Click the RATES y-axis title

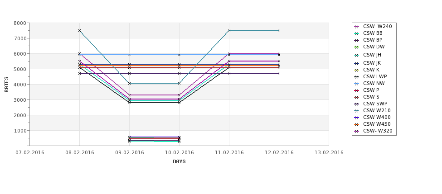pos(6,85)
